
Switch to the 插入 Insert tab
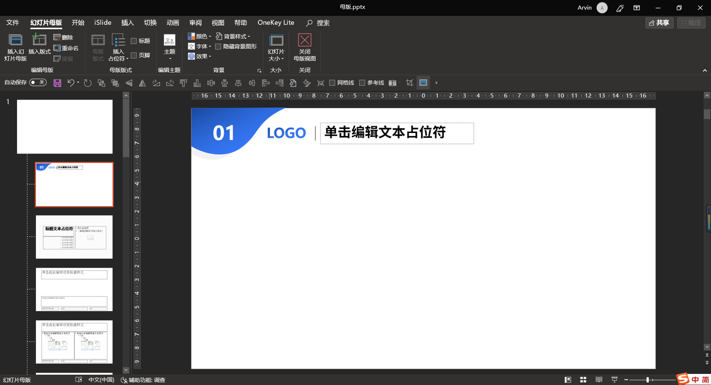[x=127, y=23]
